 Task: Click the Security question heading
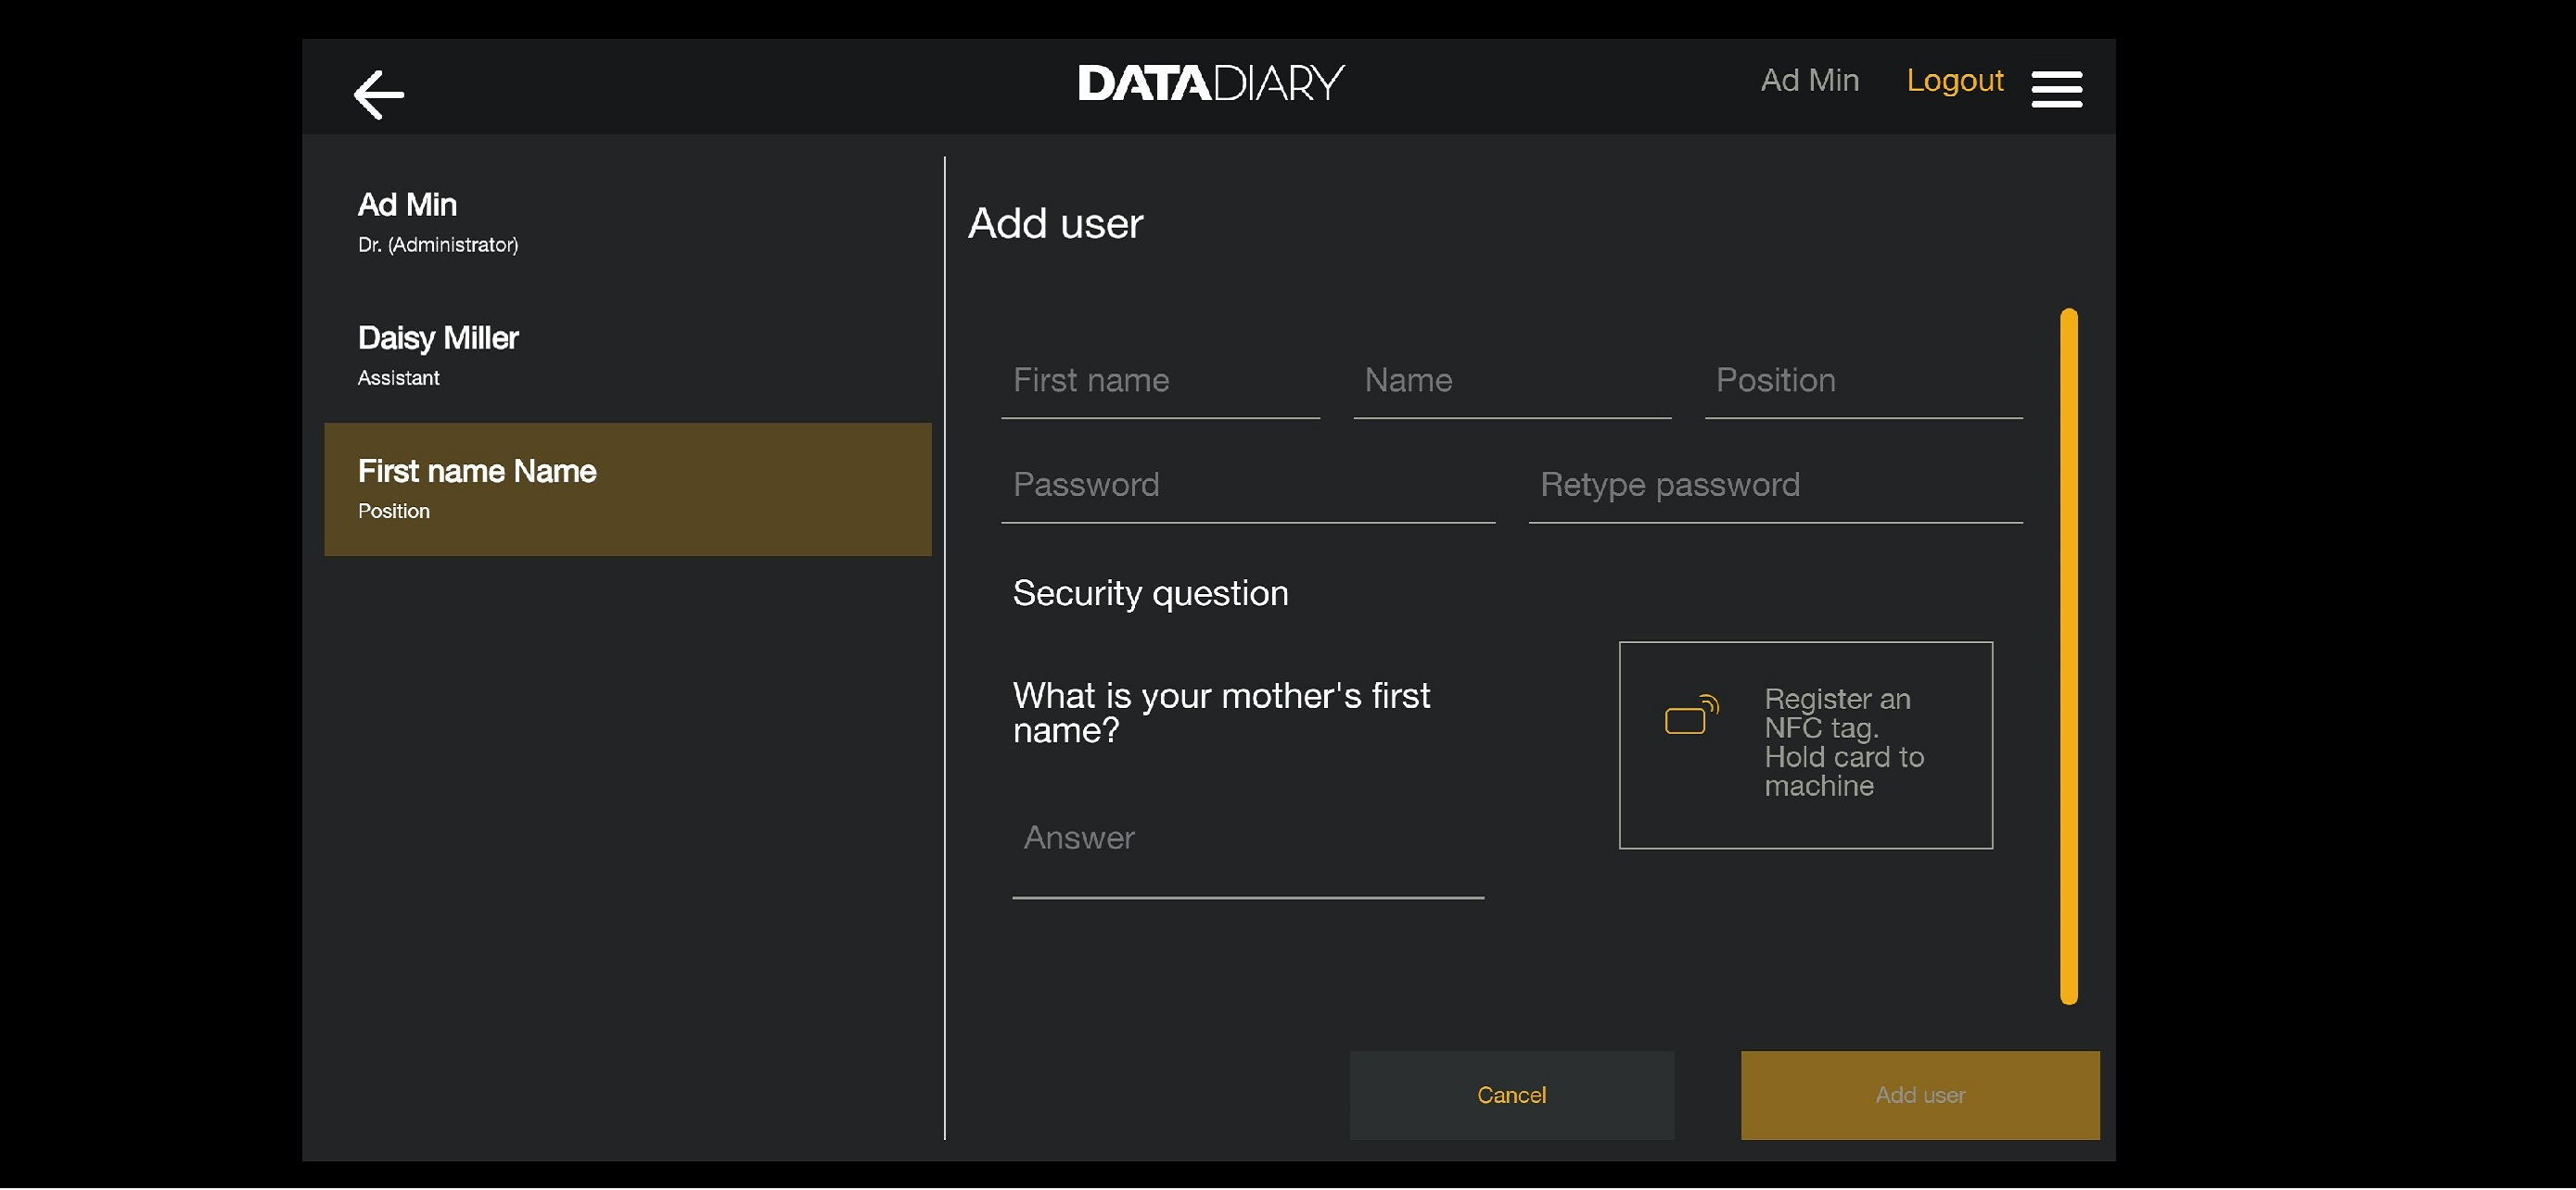coord(1150,594)
